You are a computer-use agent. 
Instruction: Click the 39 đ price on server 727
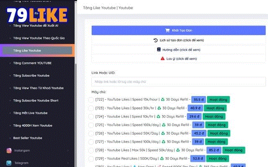tap(198, 142)
